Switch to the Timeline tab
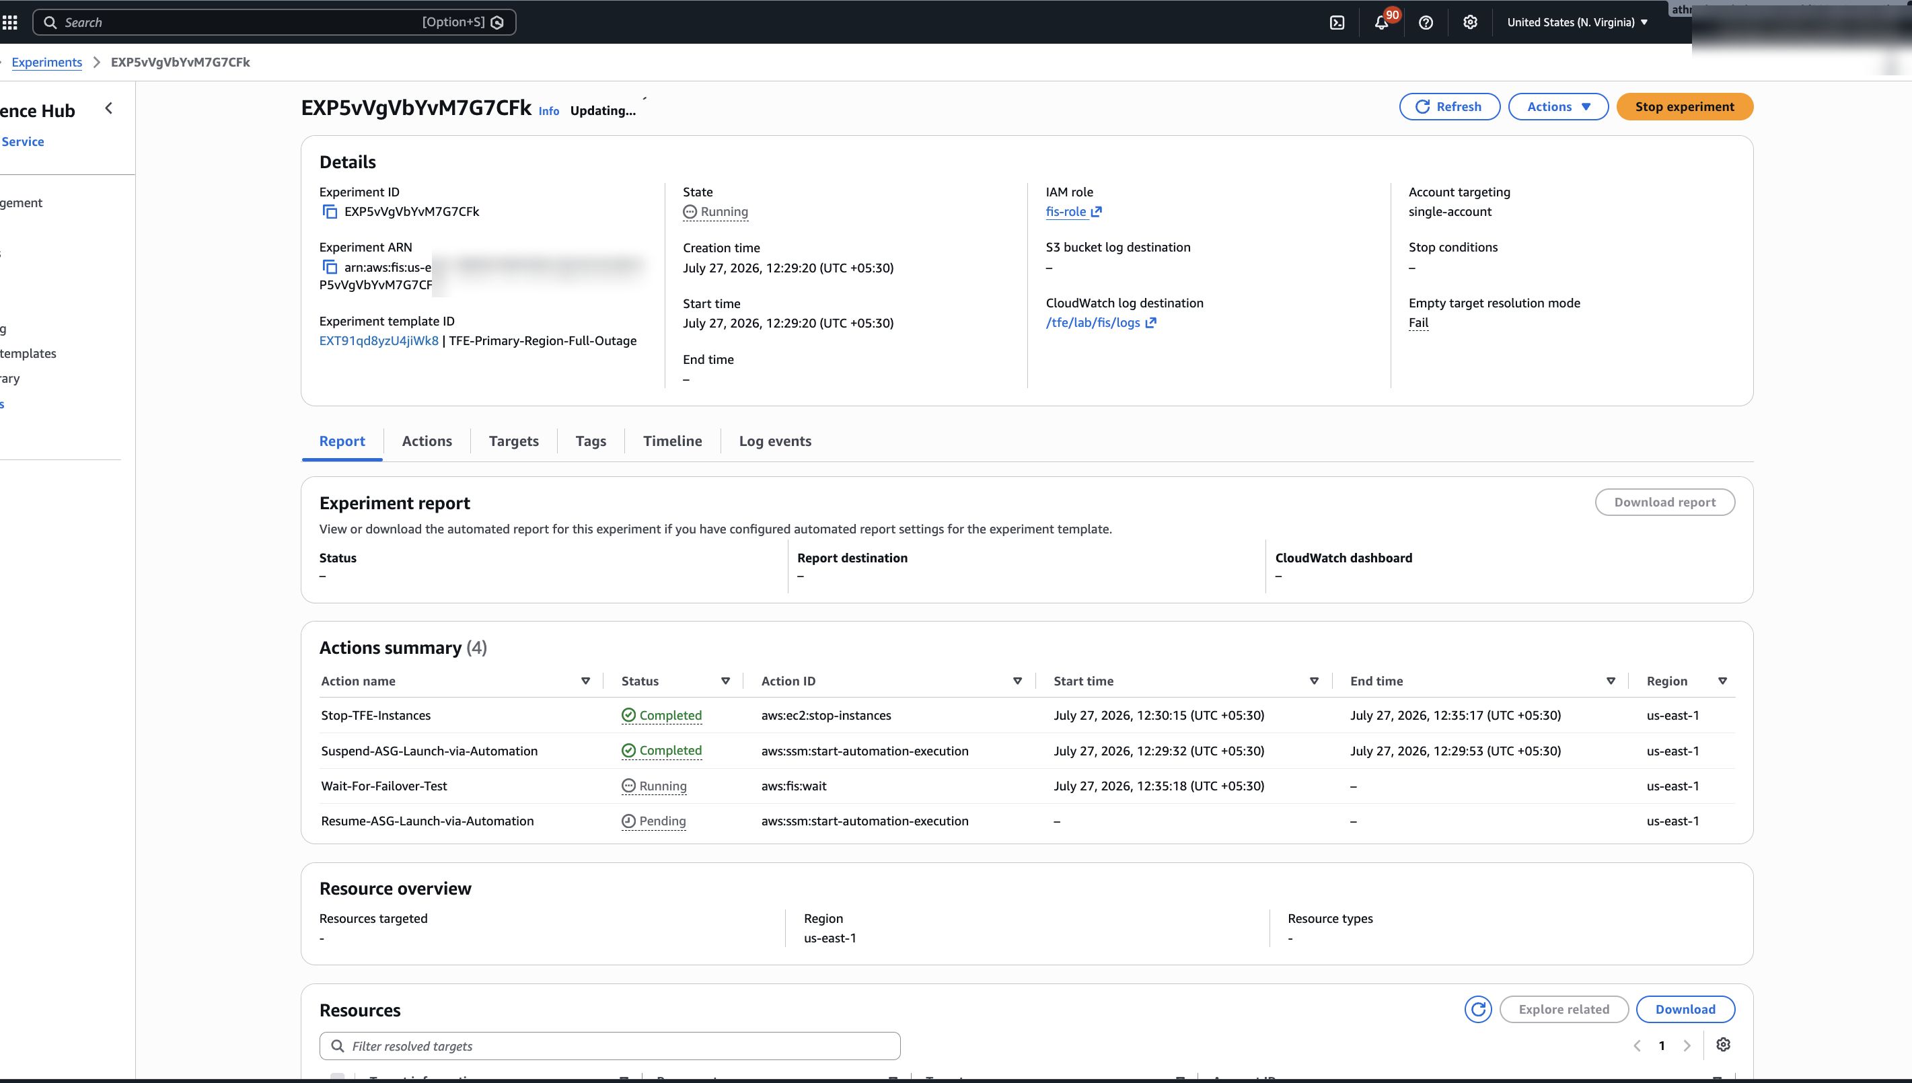Viewport: 1912px width, 1083px height. pos(672,441)
